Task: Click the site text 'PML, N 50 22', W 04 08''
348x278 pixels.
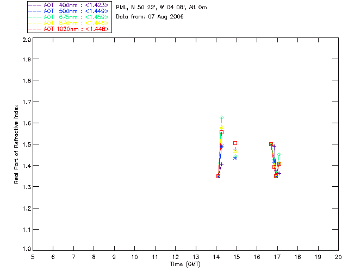Action: (151, 7)
